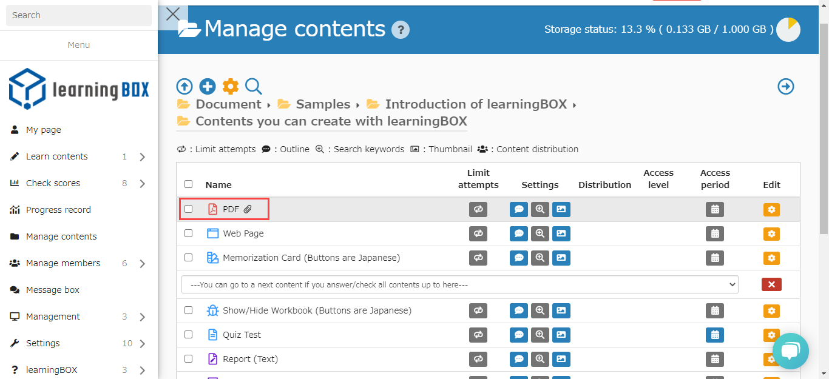Image resolution: width=829 pixels, height=379 pixels.
Task: Open outline settings for Web Page row
Action: [519, 233]
